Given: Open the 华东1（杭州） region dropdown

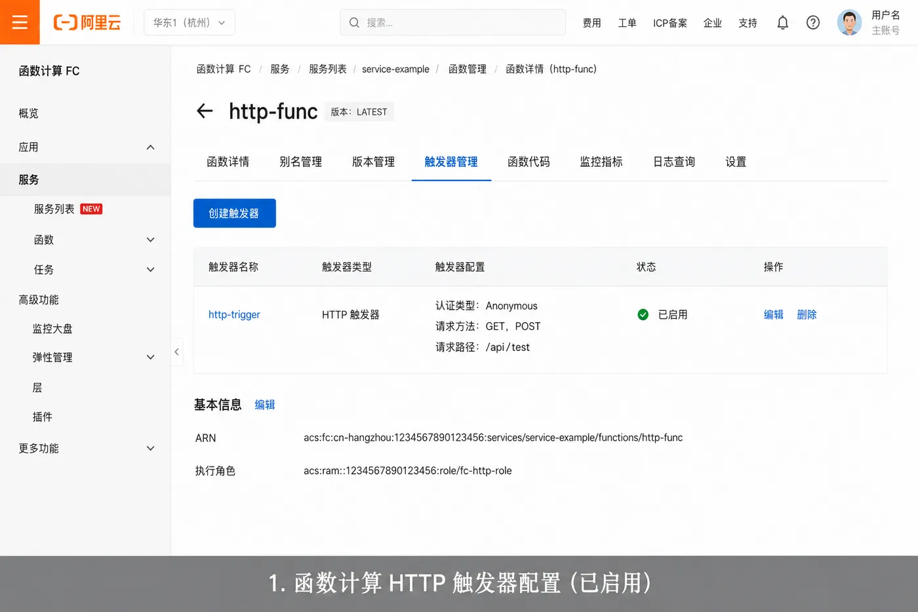Looking at the screenshot, I should point(190,23).
